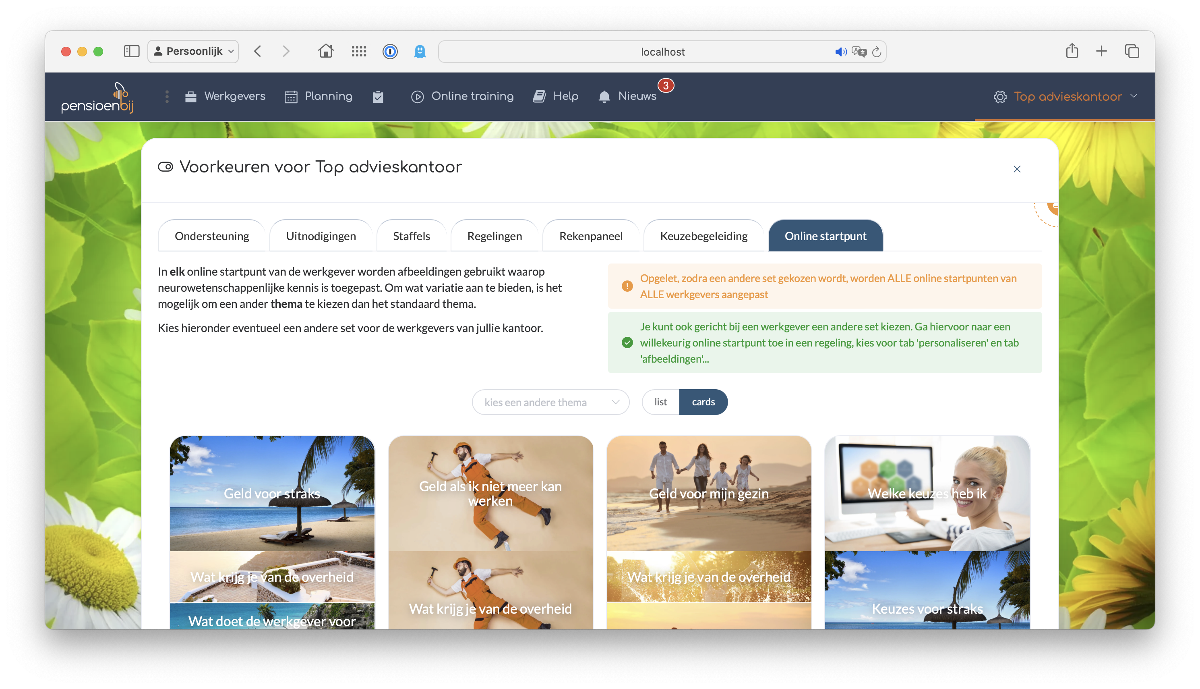Open the Planning menu

(x=319, y=97)
